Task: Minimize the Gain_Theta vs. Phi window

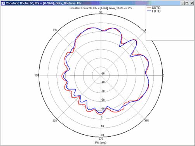Action: pos(183,3)
